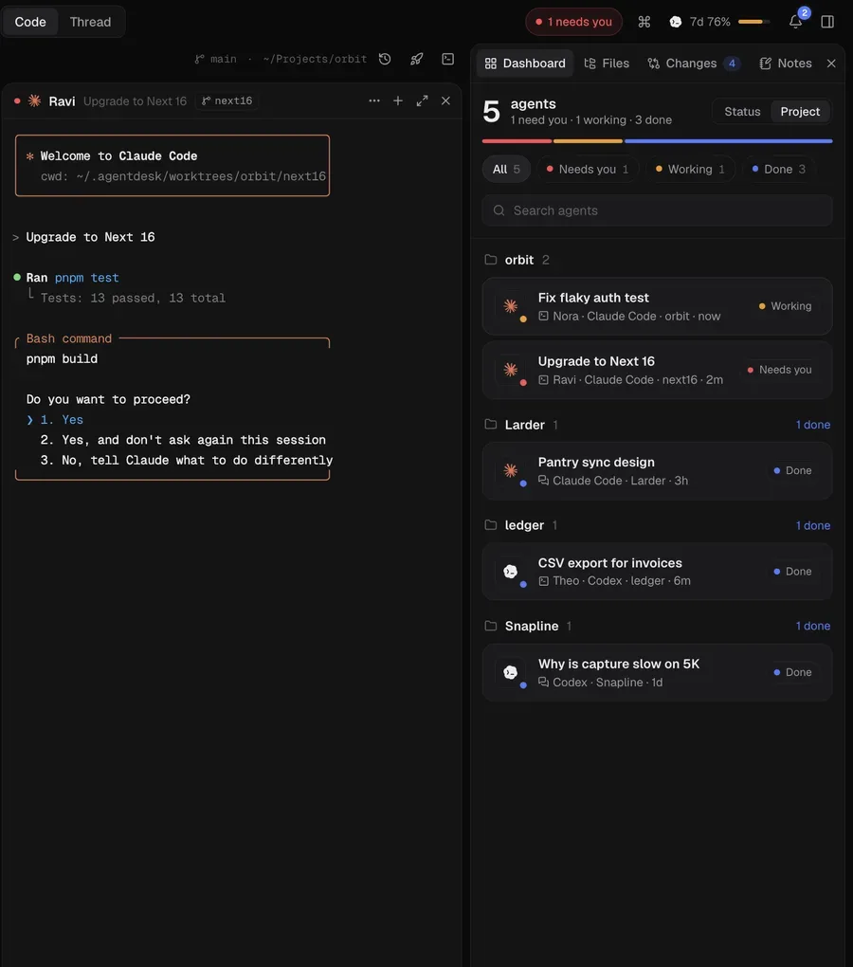Open the session history clock icon
Image resolution: width=853 pixels, height=967 pixels.
pyautogui.click(x=385, y=59)
